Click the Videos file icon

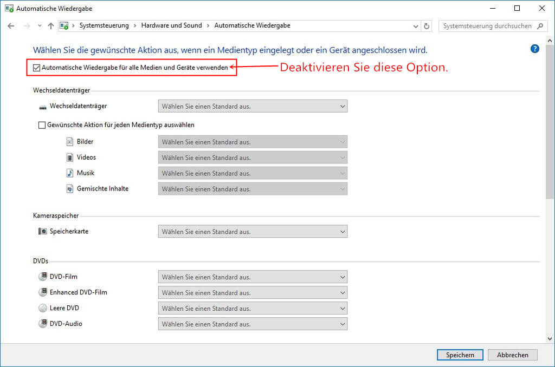(x=70, y=158)
